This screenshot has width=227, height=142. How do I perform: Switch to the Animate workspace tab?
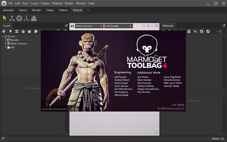(x=8, y=10)
